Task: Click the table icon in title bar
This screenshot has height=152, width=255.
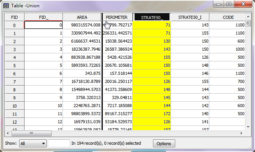Action: tap(6, 6)
